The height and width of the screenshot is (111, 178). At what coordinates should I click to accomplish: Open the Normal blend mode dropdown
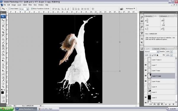[x=152, y=52]
